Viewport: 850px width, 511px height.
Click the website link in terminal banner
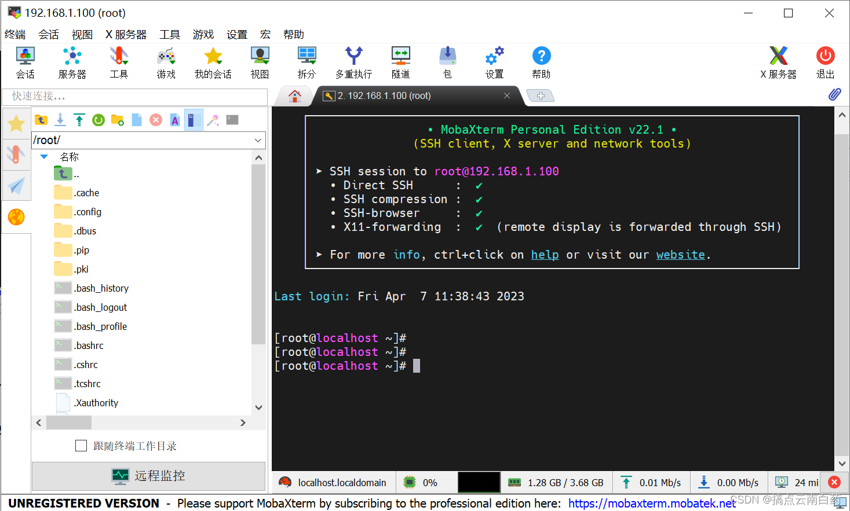pos(681,255)
